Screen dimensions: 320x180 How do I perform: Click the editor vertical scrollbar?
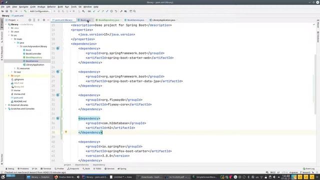click(315, 84)
